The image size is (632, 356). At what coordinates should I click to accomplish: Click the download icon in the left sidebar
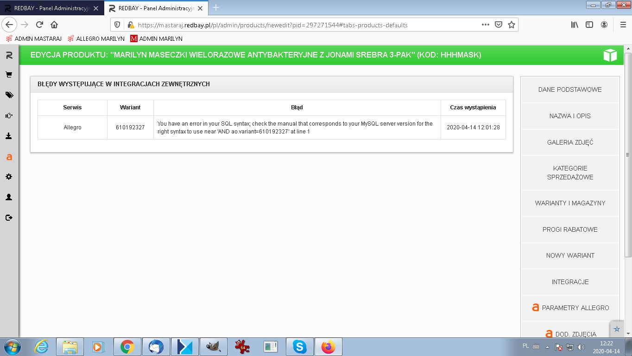pyautogui.click(x=9, y=136)
